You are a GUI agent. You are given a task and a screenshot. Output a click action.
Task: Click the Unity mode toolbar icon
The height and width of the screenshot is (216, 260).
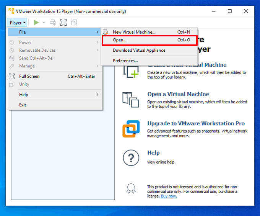point(74,23)
